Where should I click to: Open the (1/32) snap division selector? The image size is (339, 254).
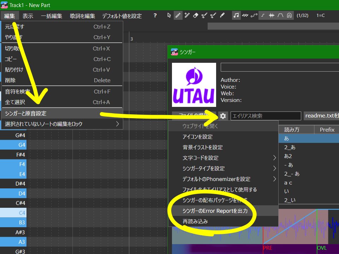tap(303, 16)
